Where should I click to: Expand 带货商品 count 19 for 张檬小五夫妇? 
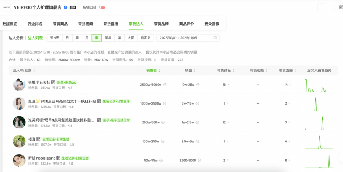(225, 85)
